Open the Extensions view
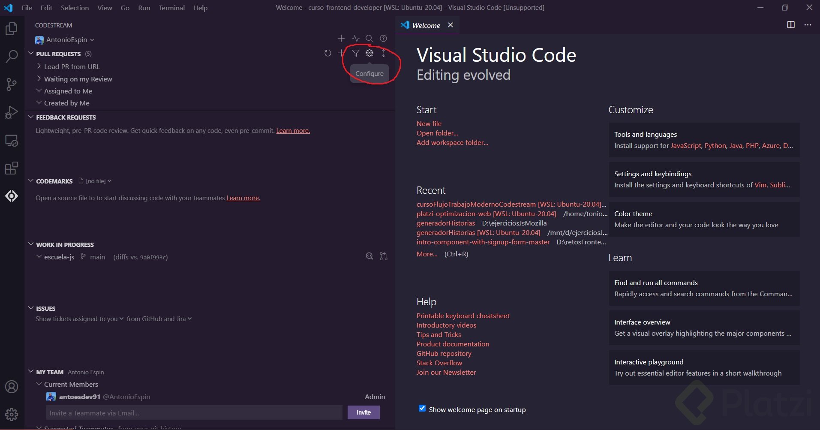 [12, 168]
